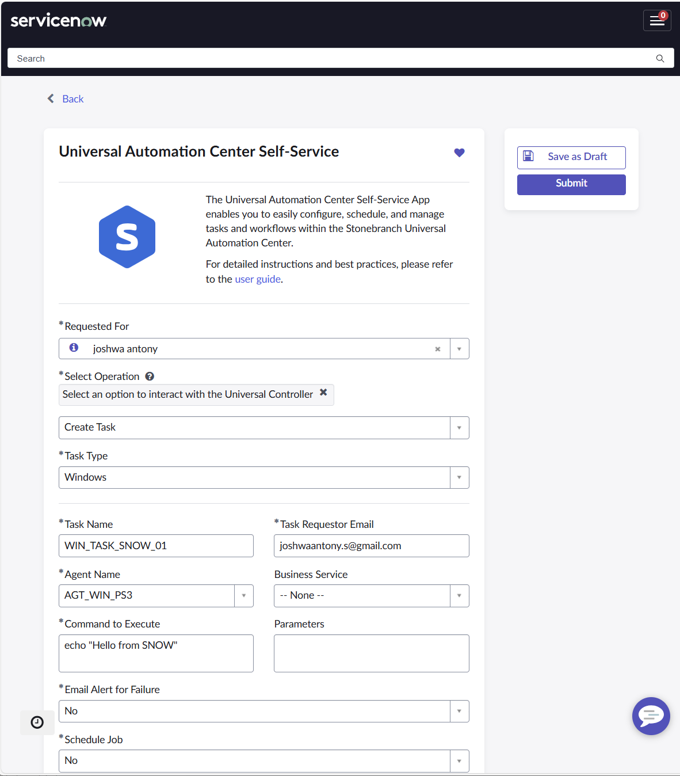Screen dimensions: 680x776
Task: Open the Create Task operation dropdown
Action: pos(264,428)
